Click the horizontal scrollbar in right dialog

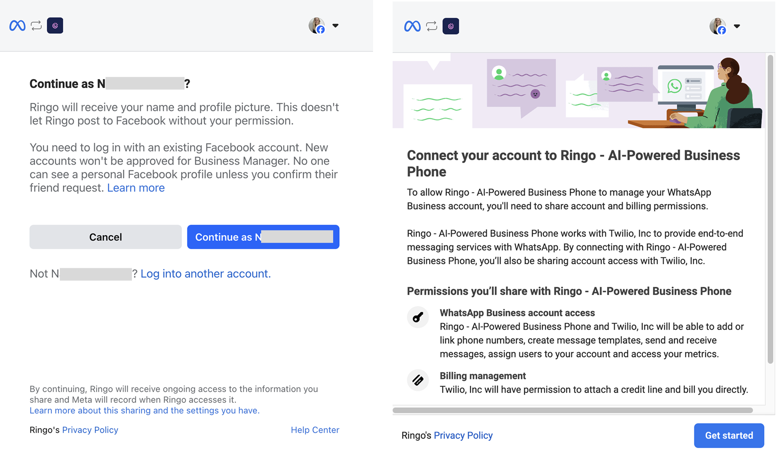pyautogui.click(x=573, y=410)
